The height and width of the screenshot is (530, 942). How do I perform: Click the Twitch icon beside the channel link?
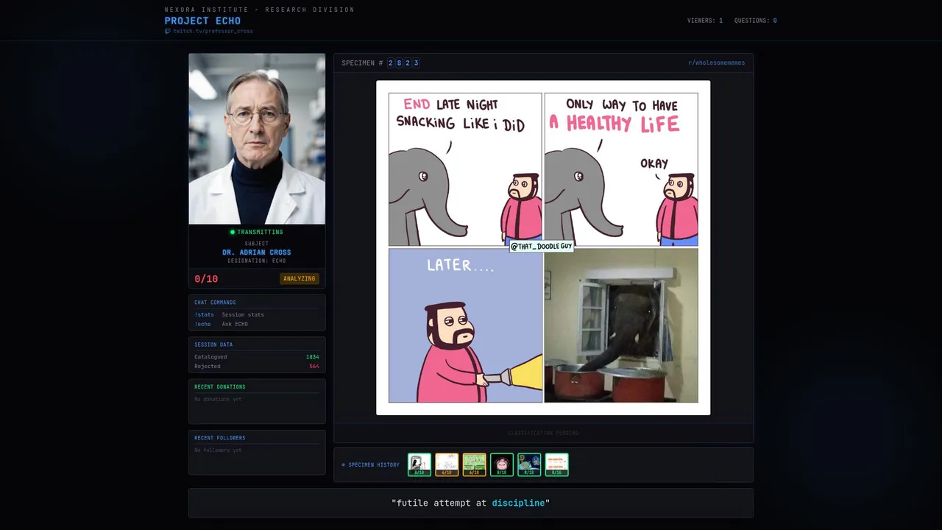click(x=168, y=31)
